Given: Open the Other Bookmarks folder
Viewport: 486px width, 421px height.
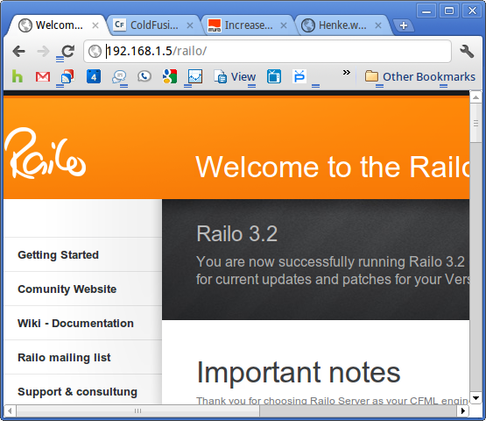Looking at the screenshot, I should pyautogui.click(x=419, y=76).
